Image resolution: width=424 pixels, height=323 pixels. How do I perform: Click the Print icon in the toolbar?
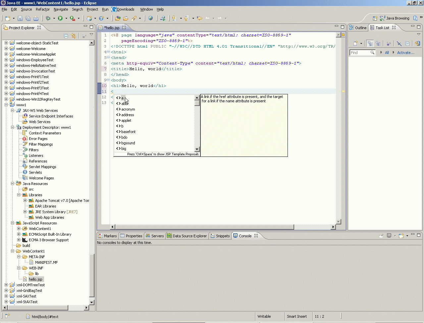(x=36, y=19)
